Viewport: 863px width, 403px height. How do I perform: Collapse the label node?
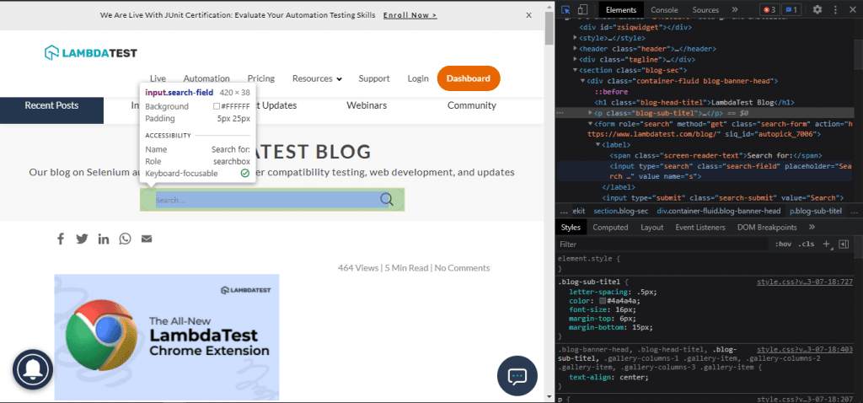pos(598,145)
